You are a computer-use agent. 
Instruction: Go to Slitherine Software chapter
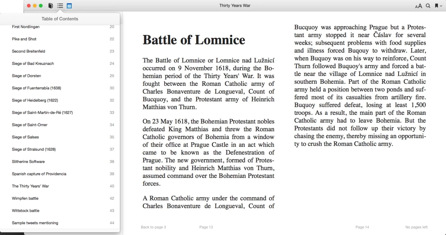tap(28, 162)
